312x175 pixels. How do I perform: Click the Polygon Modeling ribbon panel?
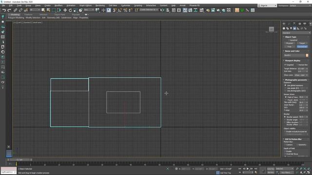pyautogui.click(x=16, y=17)
